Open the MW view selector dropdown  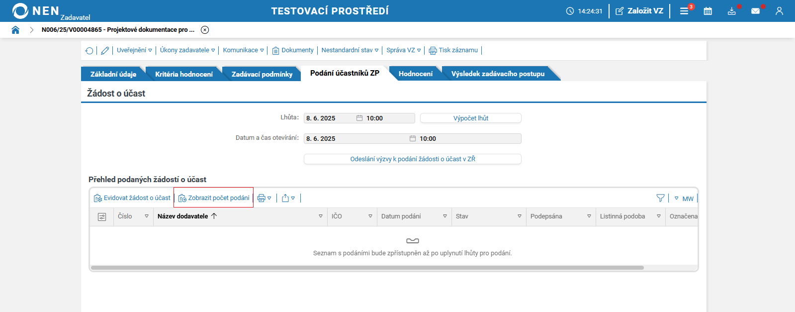point(684,199)
